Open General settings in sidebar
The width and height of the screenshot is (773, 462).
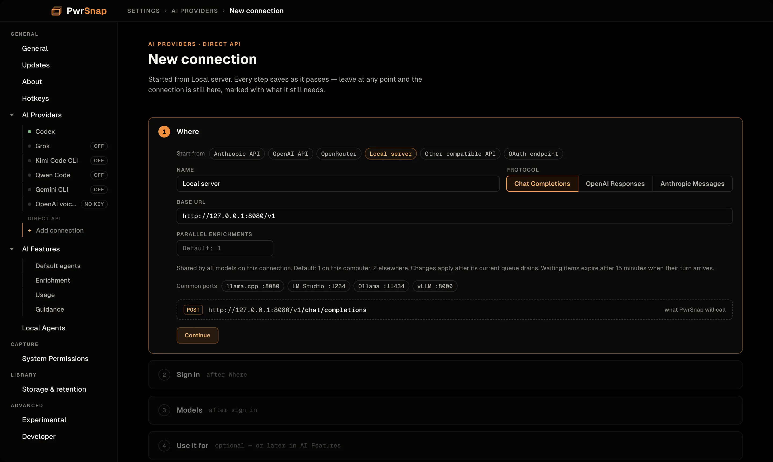pyautogui.click(x=35, y=48)
